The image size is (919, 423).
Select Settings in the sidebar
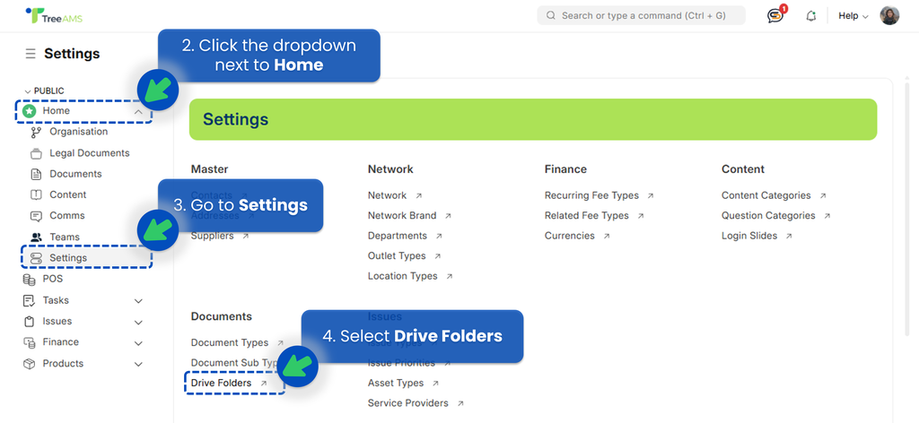click(x=68, y=258)
